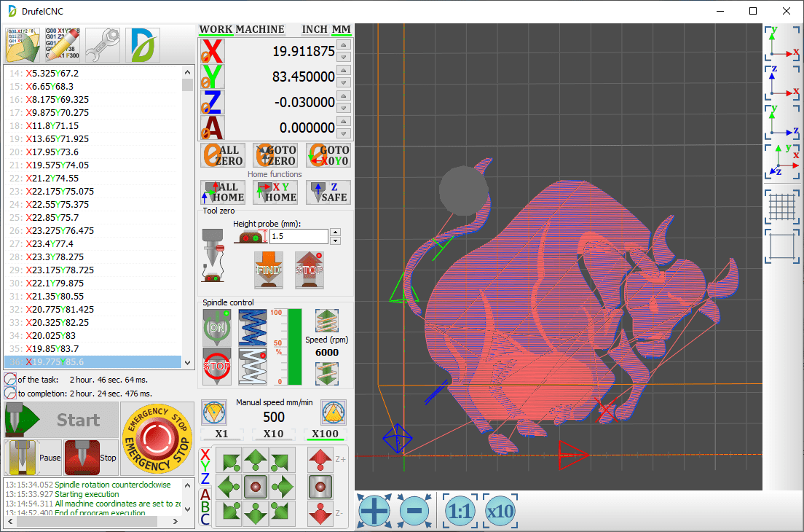The image size is (804, 532).
Task: Zoom out the toolpath view
Action: point(414,511)
